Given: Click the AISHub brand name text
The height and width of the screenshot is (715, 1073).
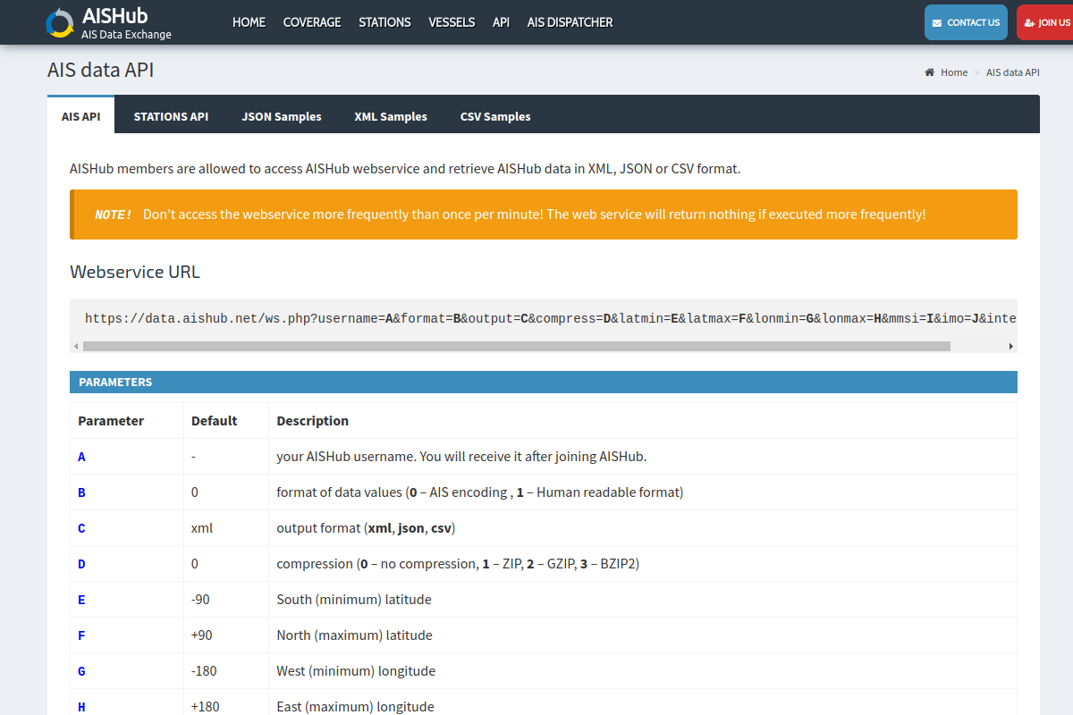Looking at the screenshot, I should point(114,16).
